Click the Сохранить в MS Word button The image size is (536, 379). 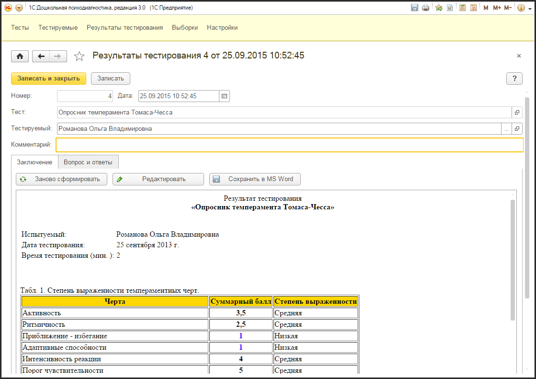(x=255, y=179)
